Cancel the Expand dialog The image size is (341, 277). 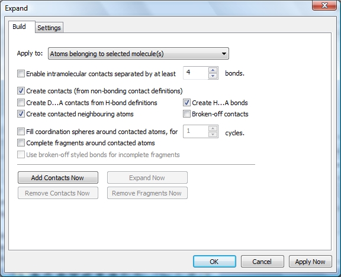pos(262,262)
